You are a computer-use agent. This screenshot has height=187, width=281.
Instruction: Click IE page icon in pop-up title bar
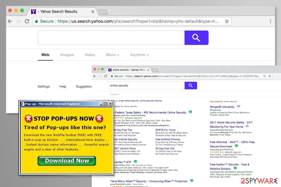click(x=22, y=104)
